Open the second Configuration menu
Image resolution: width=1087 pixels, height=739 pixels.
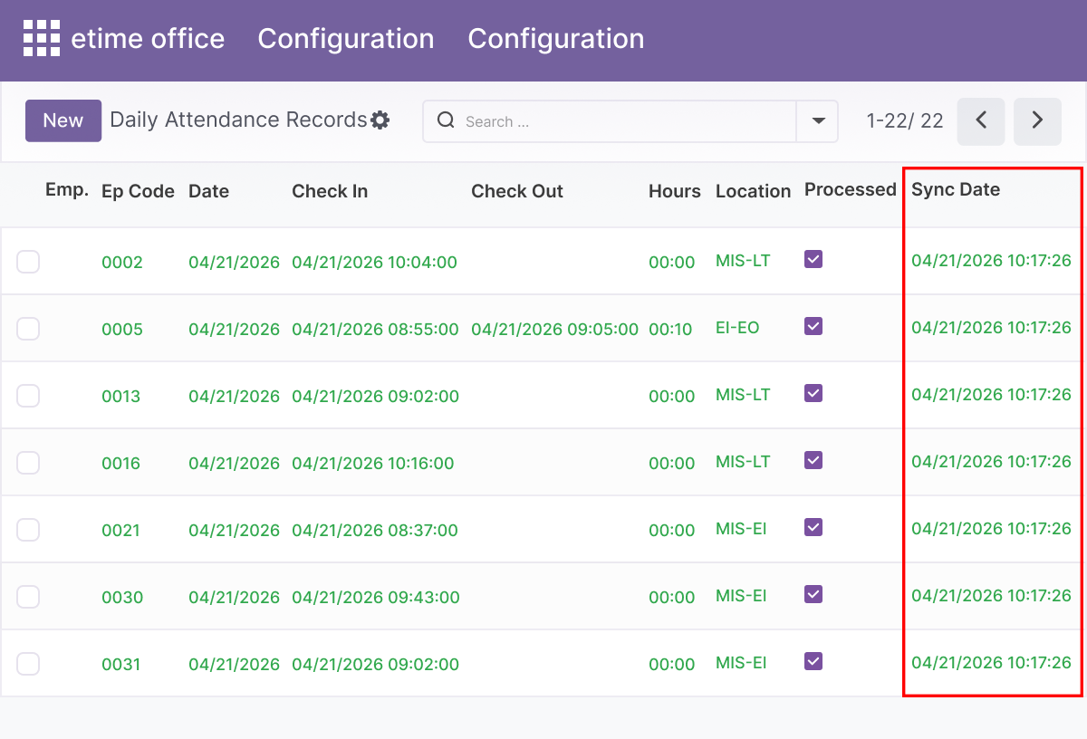(x=556, y=39)
